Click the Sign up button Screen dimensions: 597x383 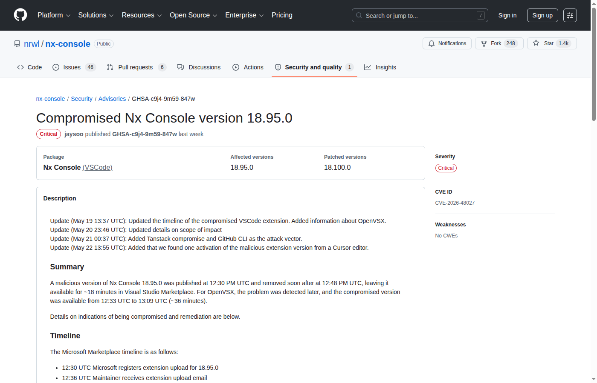542,15
